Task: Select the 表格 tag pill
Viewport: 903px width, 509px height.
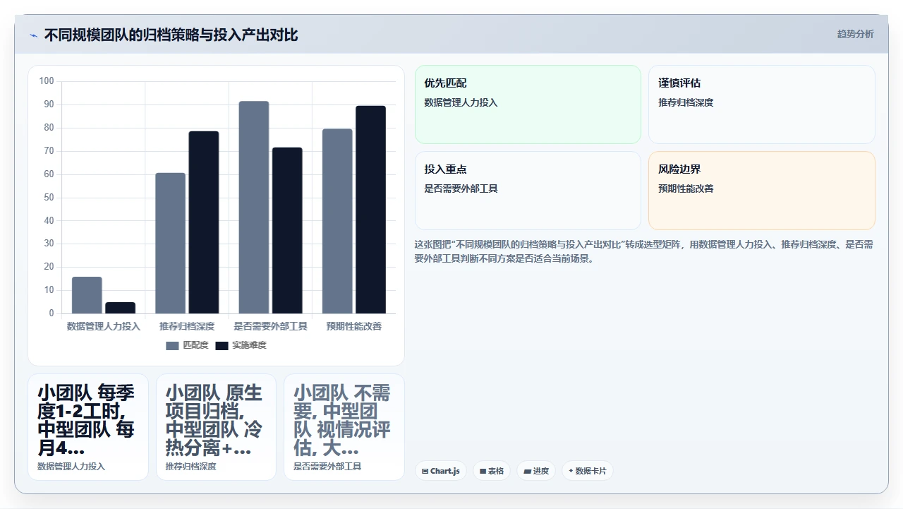Action: pos(492,471)
